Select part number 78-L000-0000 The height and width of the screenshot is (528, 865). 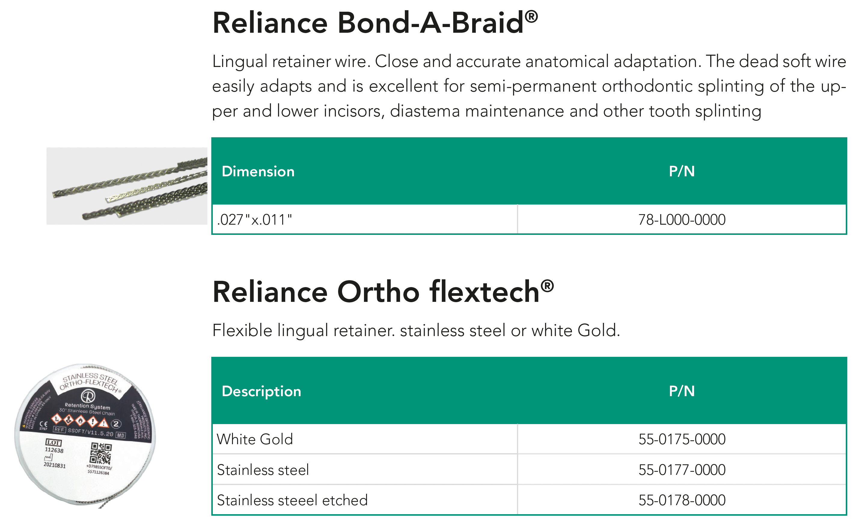coord(681,220)
